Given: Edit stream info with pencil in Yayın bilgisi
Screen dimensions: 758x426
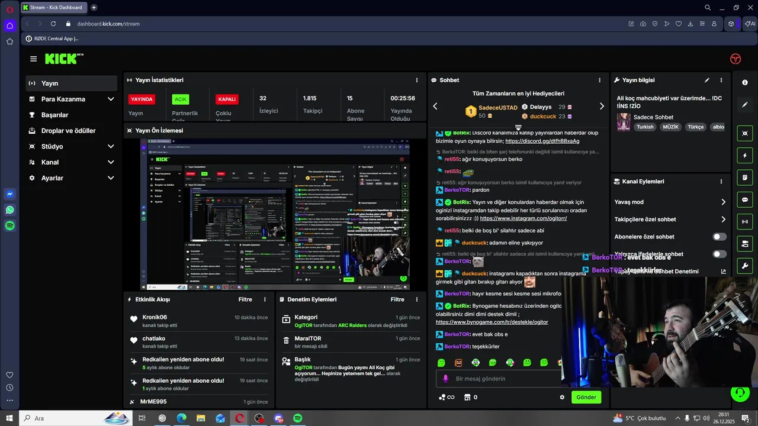Looking at the screenshot, I should [x=706, y=80].
